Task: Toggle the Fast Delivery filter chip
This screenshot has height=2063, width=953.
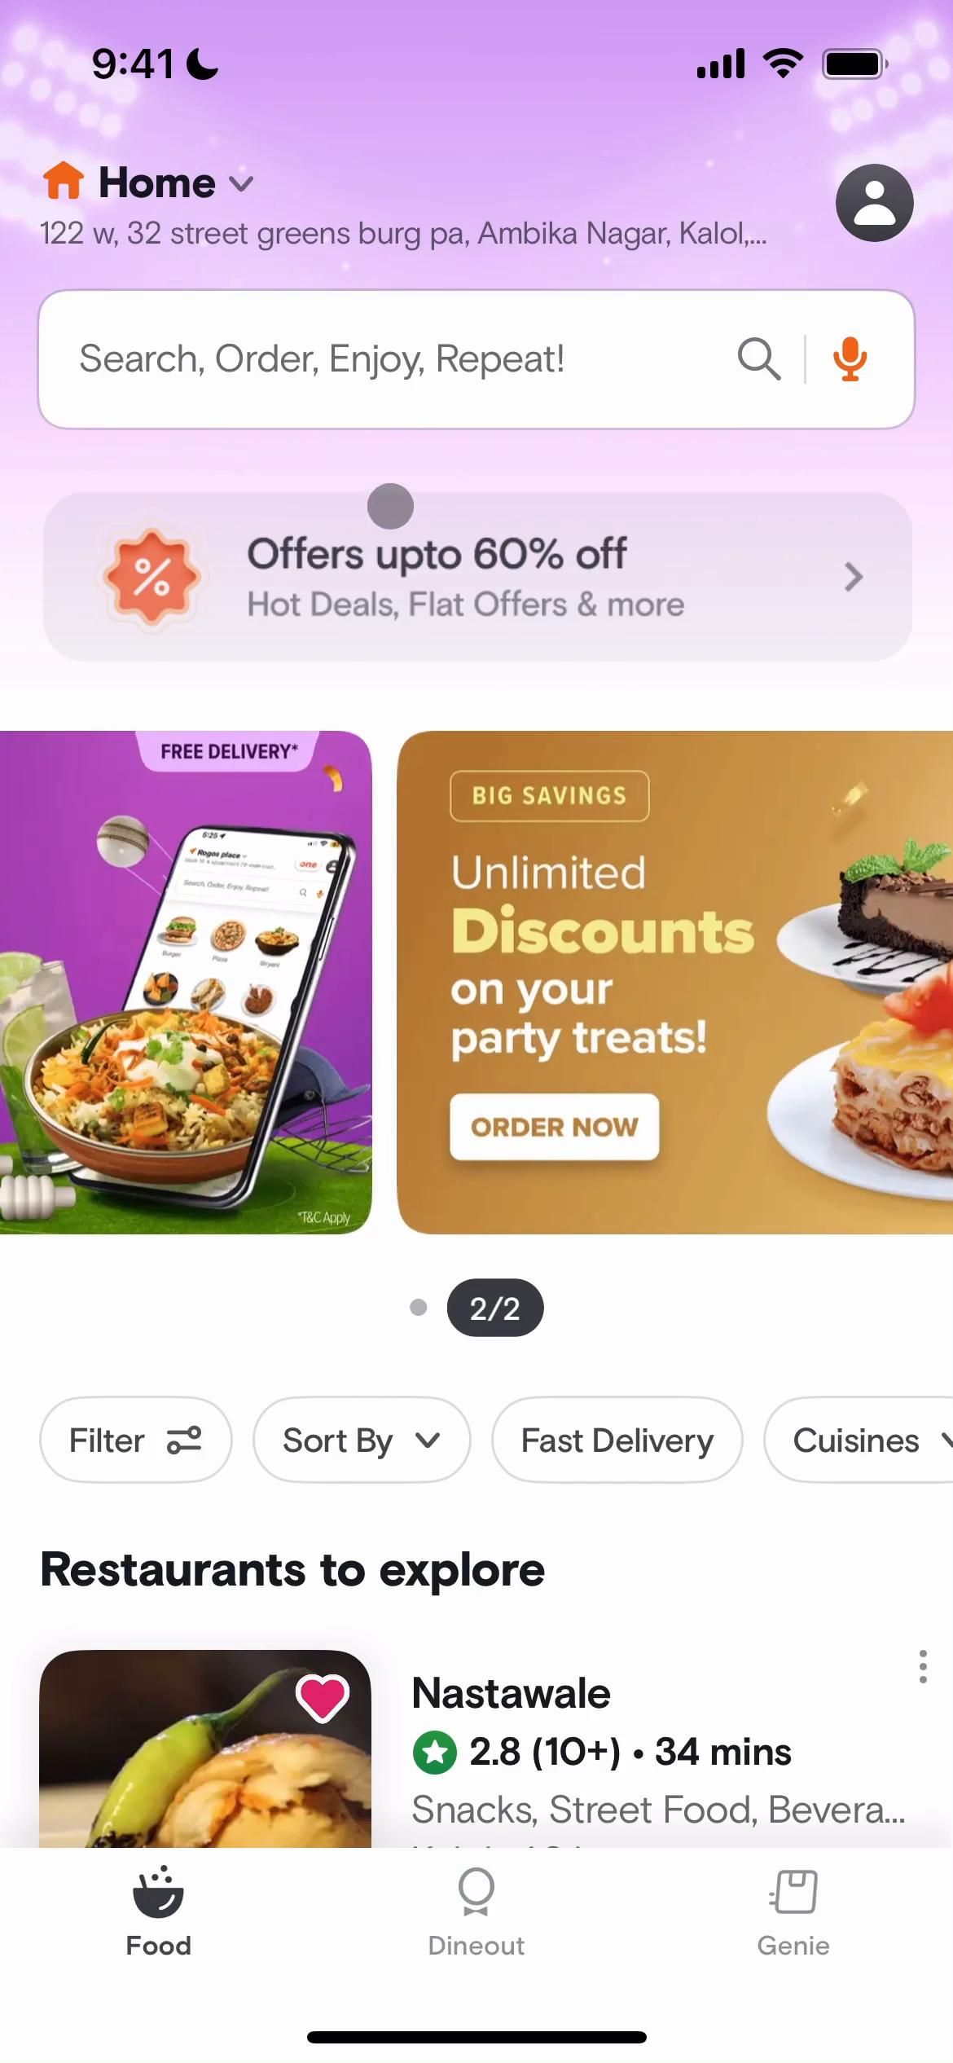Action: click(617, 1441)
